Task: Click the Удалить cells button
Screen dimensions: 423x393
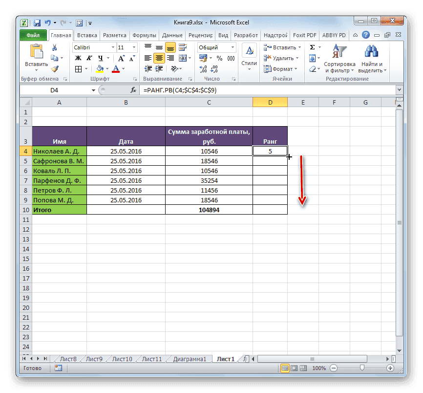Action: [x=281, y=58]
